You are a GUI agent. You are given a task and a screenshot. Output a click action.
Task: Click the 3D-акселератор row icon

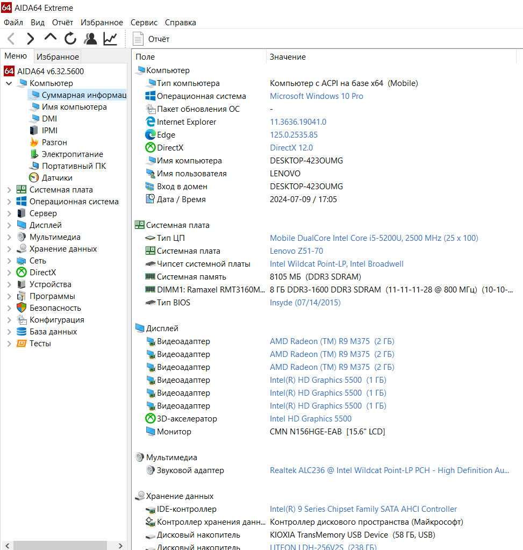click(150, 418)
